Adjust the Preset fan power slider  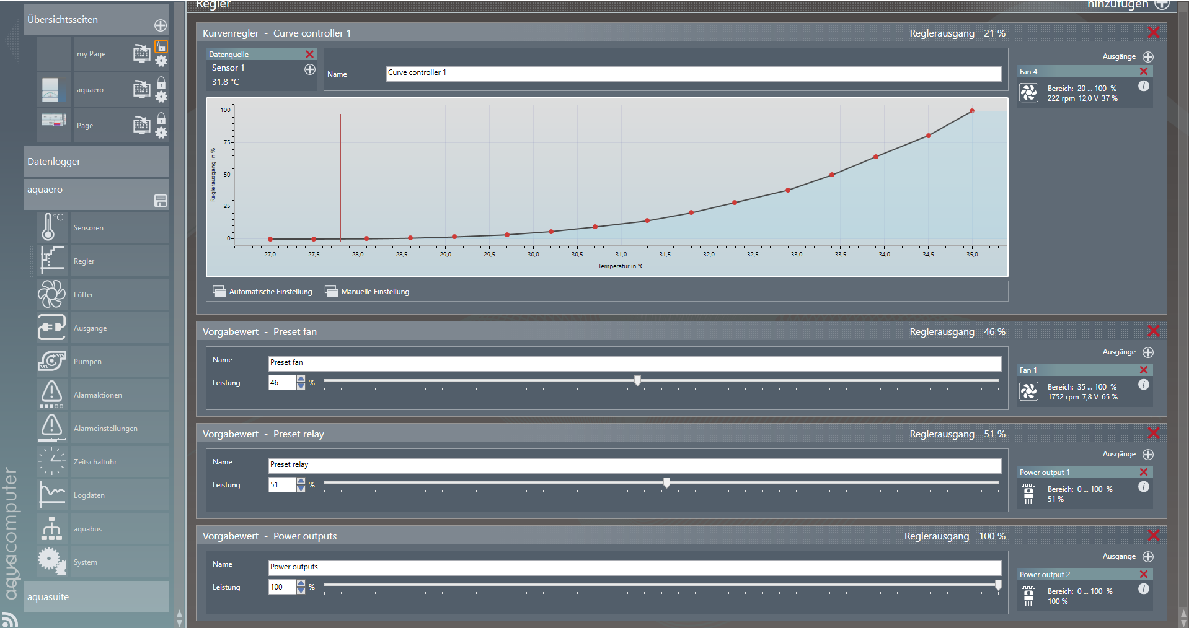(x=637, y=380)
